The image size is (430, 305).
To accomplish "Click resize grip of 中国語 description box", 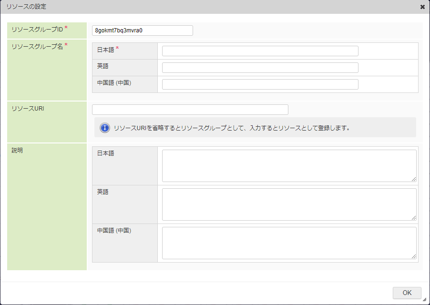I will 414,256.
